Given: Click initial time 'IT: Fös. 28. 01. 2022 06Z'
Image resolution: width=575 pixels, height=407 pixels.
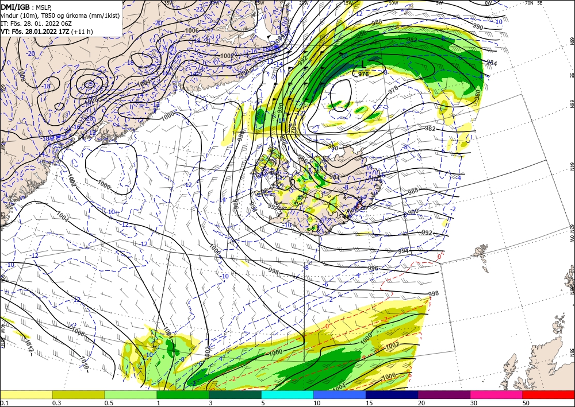Looking at the screenshot, I should click(x=36, y=24).
